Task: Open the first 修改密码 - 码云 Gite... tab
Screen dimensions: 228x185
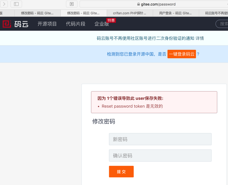Action: click(37, 13)
